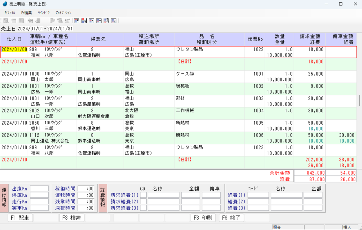Viewport: 362px width, 230px height.
Task: Click the next page navigation icon
Action: (x=106, y=21)
